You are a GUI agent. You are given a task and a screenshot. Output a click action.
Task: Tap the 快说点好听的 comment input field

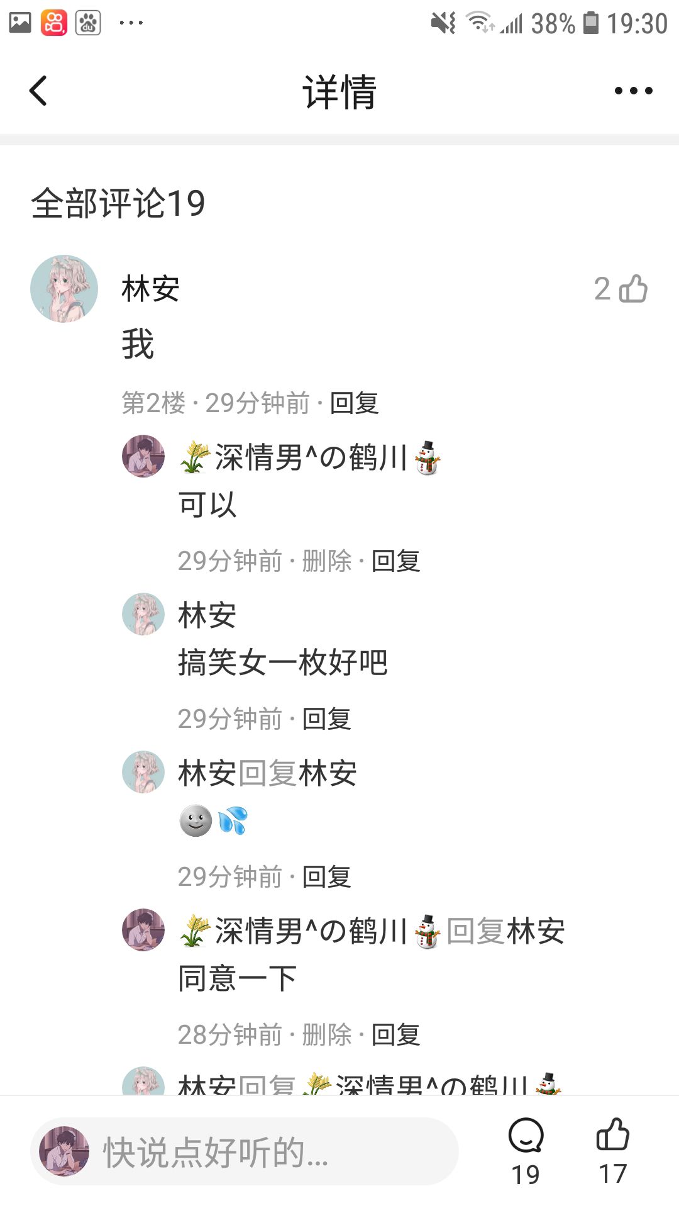(x=245, y=1151)
